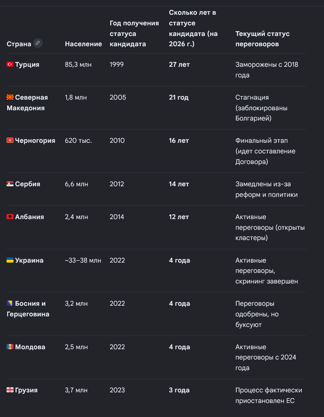Click the Ukraine flag icon

10,260
